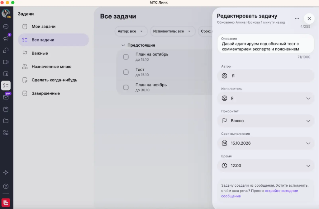The image size is (319, 209).
Task: Open 'Сделать когда-нибудь' list
Action: click(53, 80)
